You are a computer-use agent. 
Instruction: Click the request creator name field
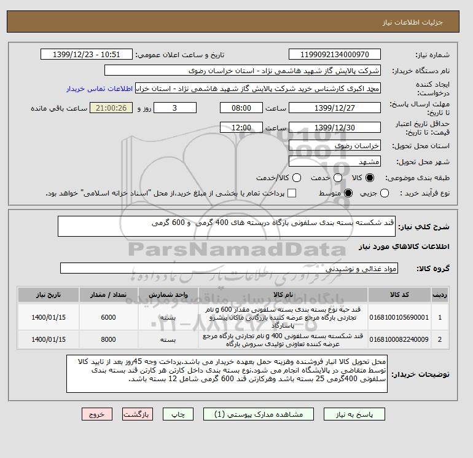(x=257, y=89)
